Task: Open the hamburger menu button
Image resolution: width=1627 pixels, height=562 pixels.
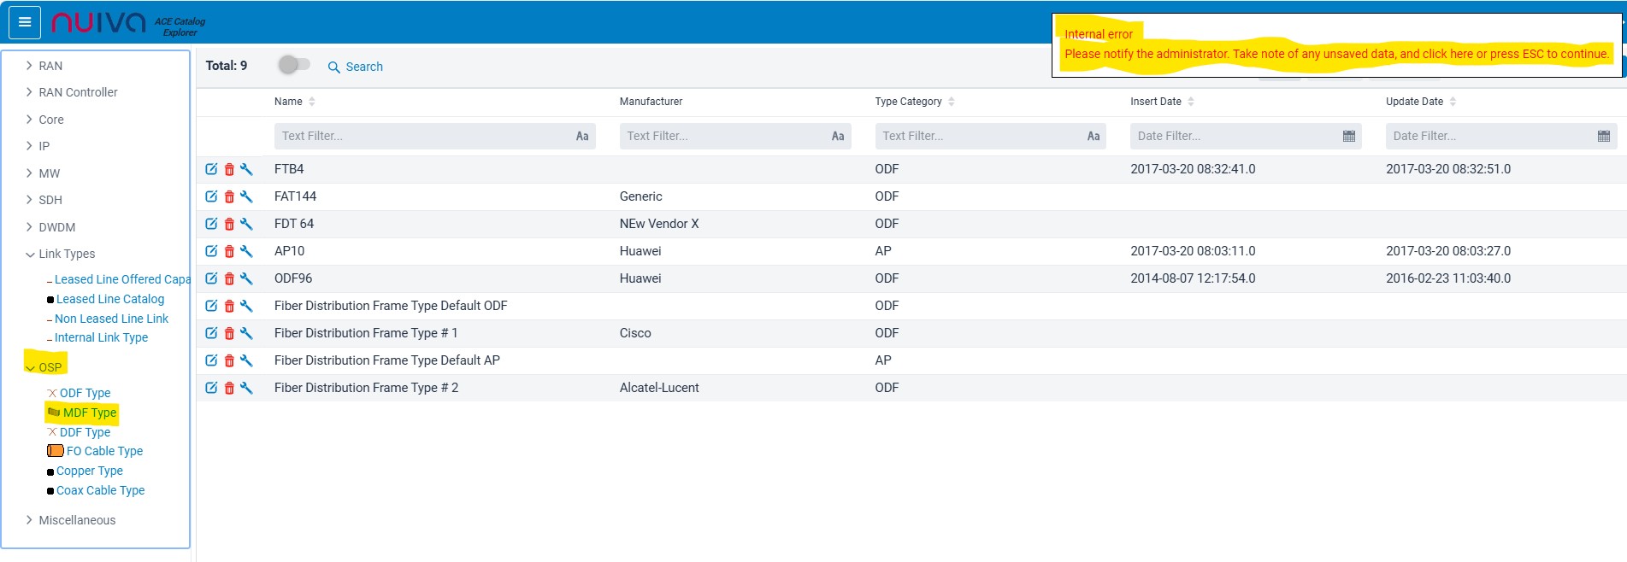Action: (25, 22)
